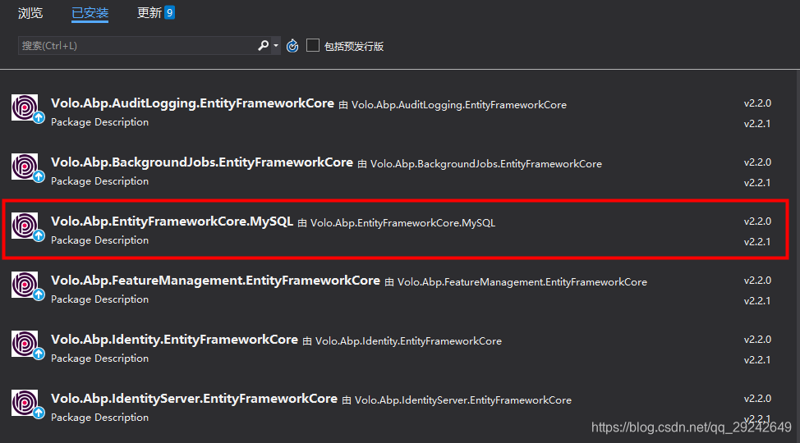Select the Volo.Abp.EntityFrameworkCore.MySQL package title
Image resolution: width=800 pixels, height=443 pixels.
point(172,221)
